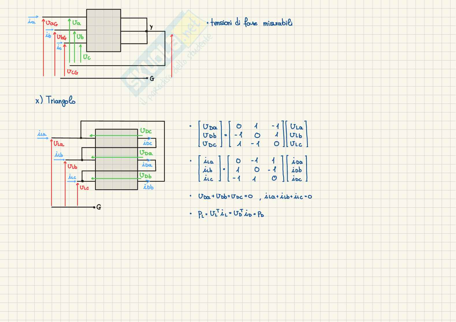Viewport: 456px width, 322px height.
Task: Click the green 'Ua' phase voltage label
Action: pos(76,23)
